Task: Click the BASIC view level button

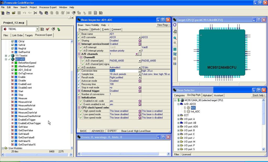Action: [x=83, y=131]
